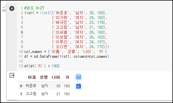Click row index 0 in output

[x=21, y=86]
